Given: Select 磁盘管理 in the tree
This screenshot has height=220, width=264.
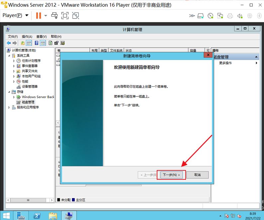Looking at the screenshot, I should point(28,102).
